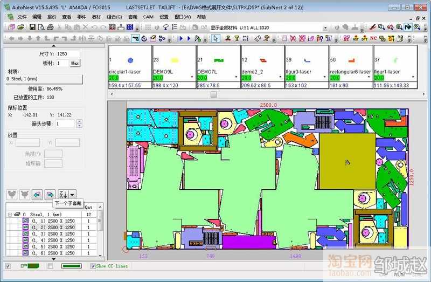
Task: Click the 尺寸 Y input field showing 1250
Action: coord(68,54)
